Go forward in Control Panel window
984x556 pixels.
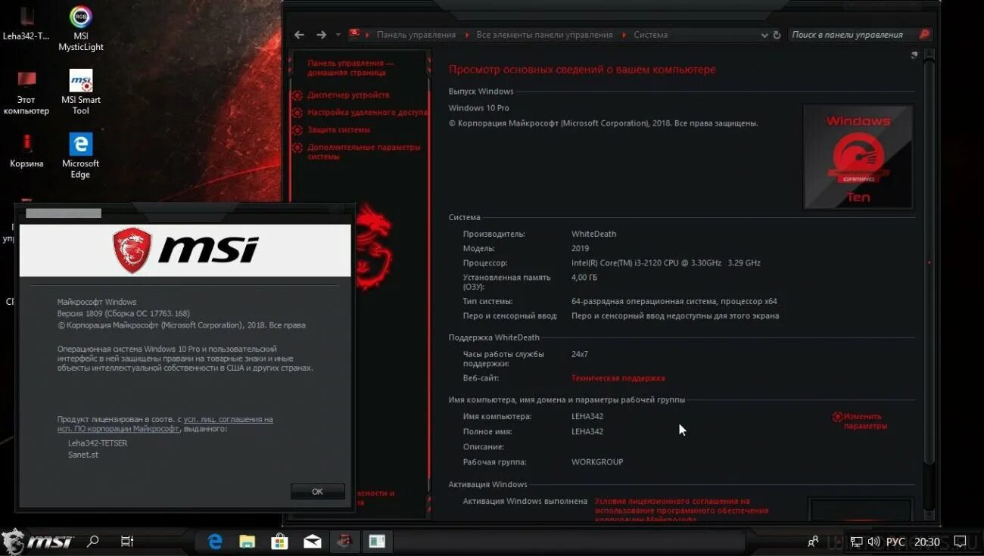point(322,35)
